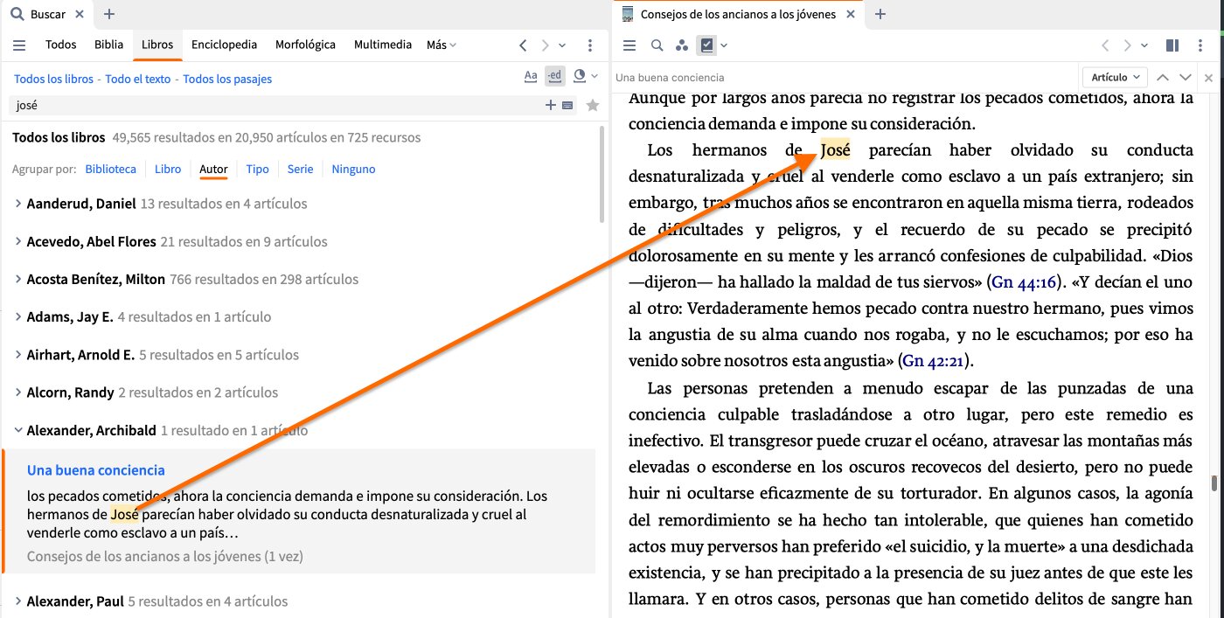
Task: Close the 'Una buena conciencia' locator bar
Action: coord(1209,78)
